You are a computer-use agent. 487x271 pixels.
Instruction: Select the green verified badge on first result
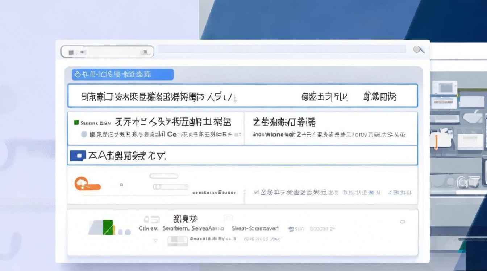(77, 122)
